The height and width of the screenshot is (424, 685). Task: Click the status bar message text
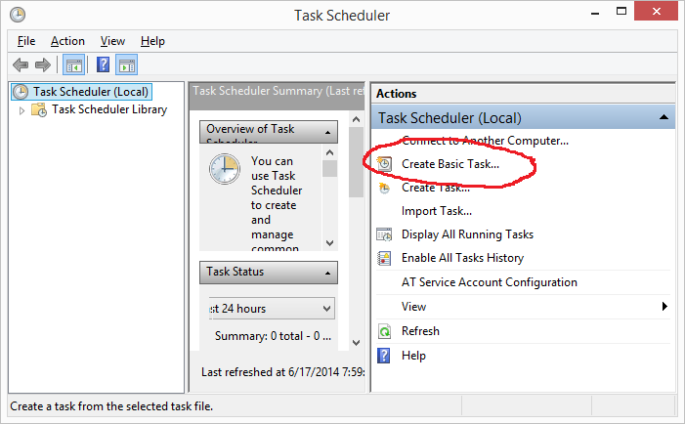111,406
